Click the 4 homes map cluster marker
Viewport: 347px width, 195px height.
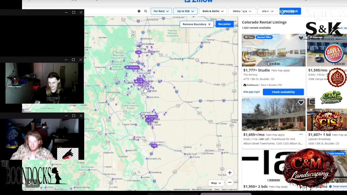151,117
